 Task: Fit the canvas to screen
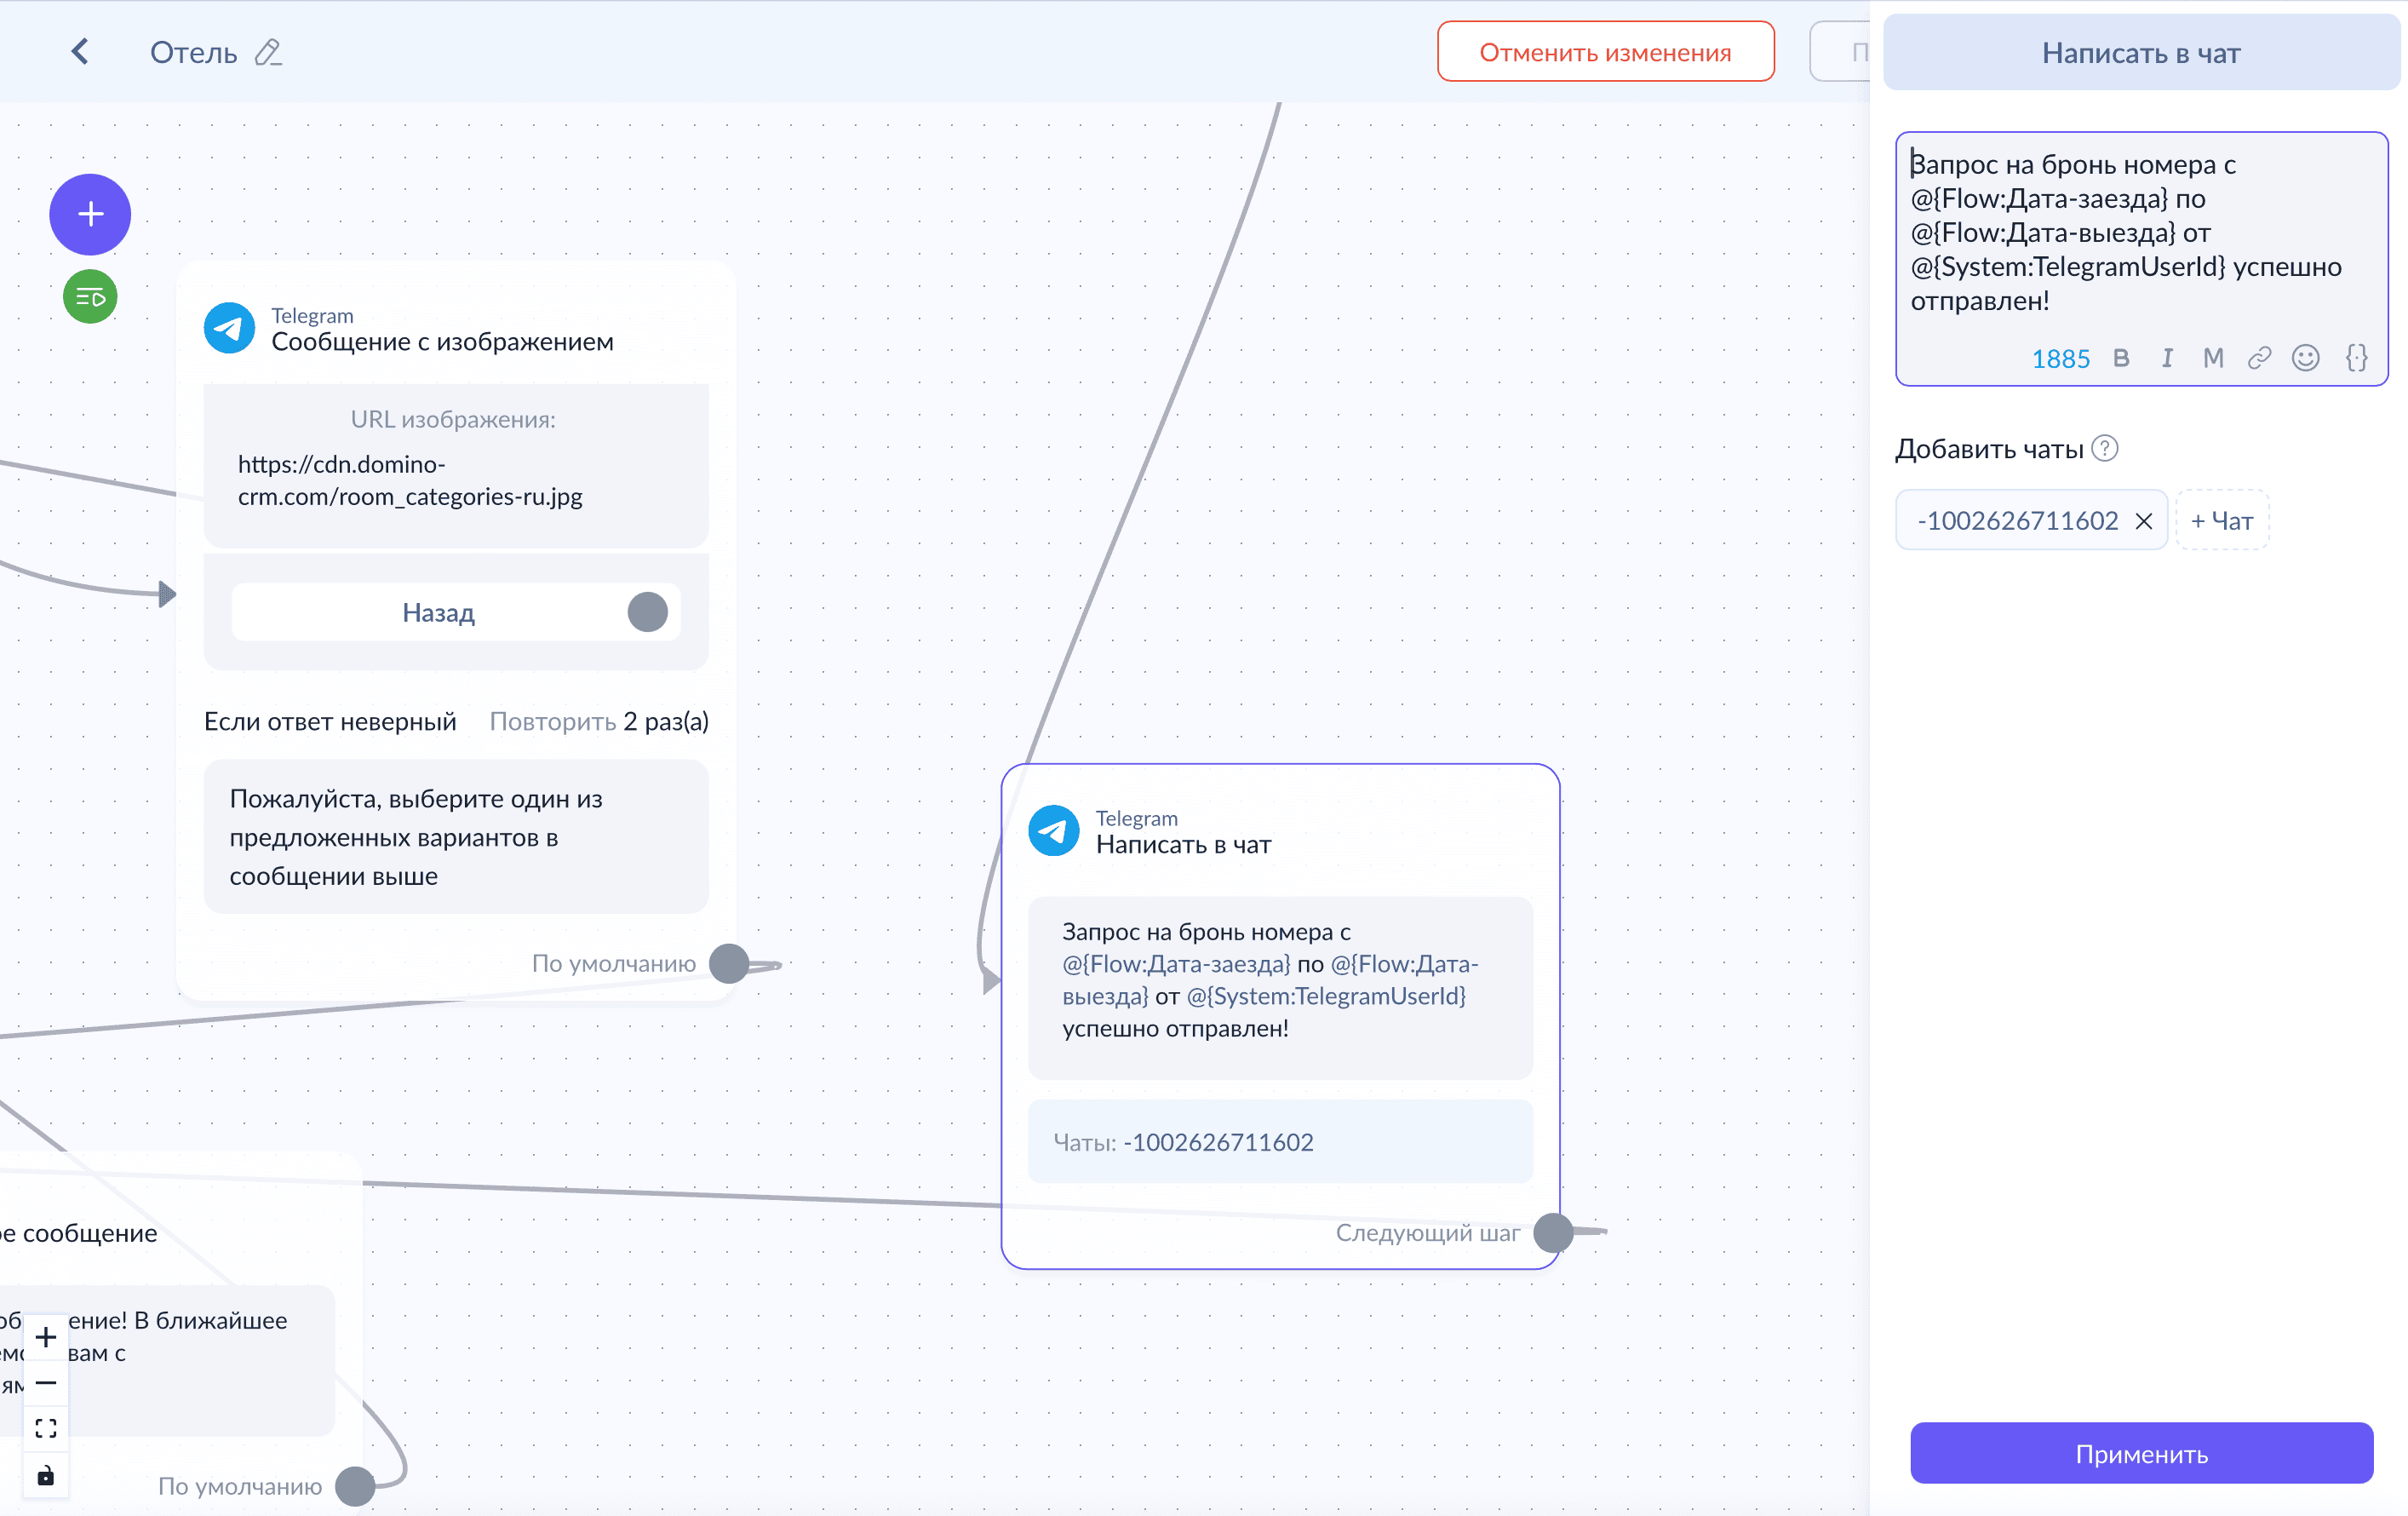46,1429
